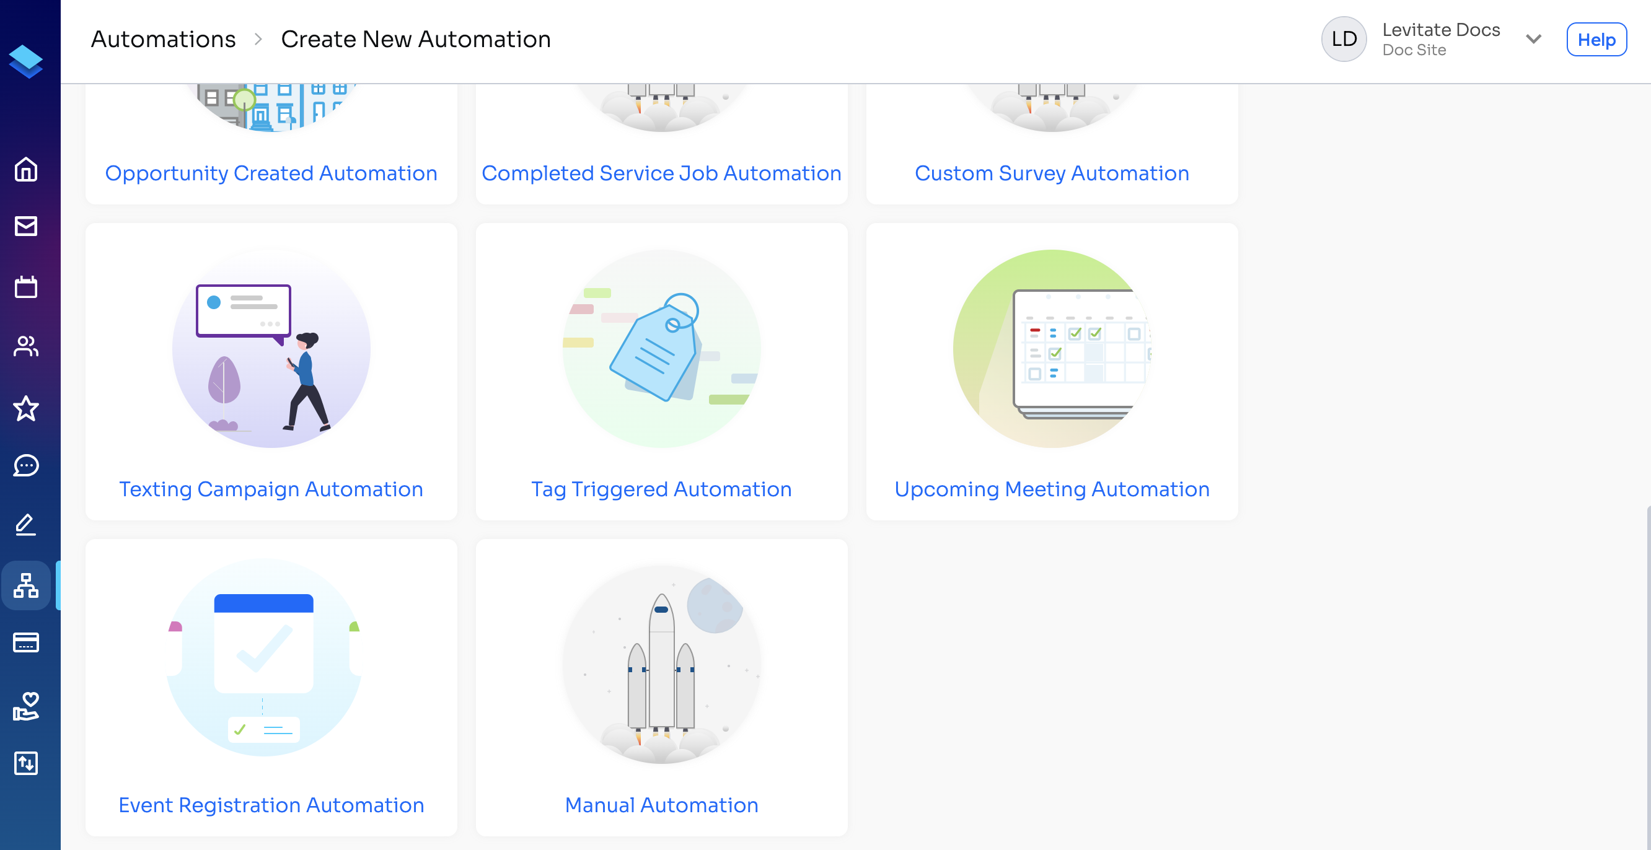The width and height of the screenshot is (1651, 850).
Task: Open the Mail envelope sidebar icon
Action: 25,226
